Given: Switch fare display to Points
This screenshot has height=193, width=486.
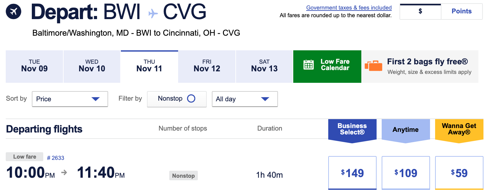Looking at the screenshot, I should point(462,11).
